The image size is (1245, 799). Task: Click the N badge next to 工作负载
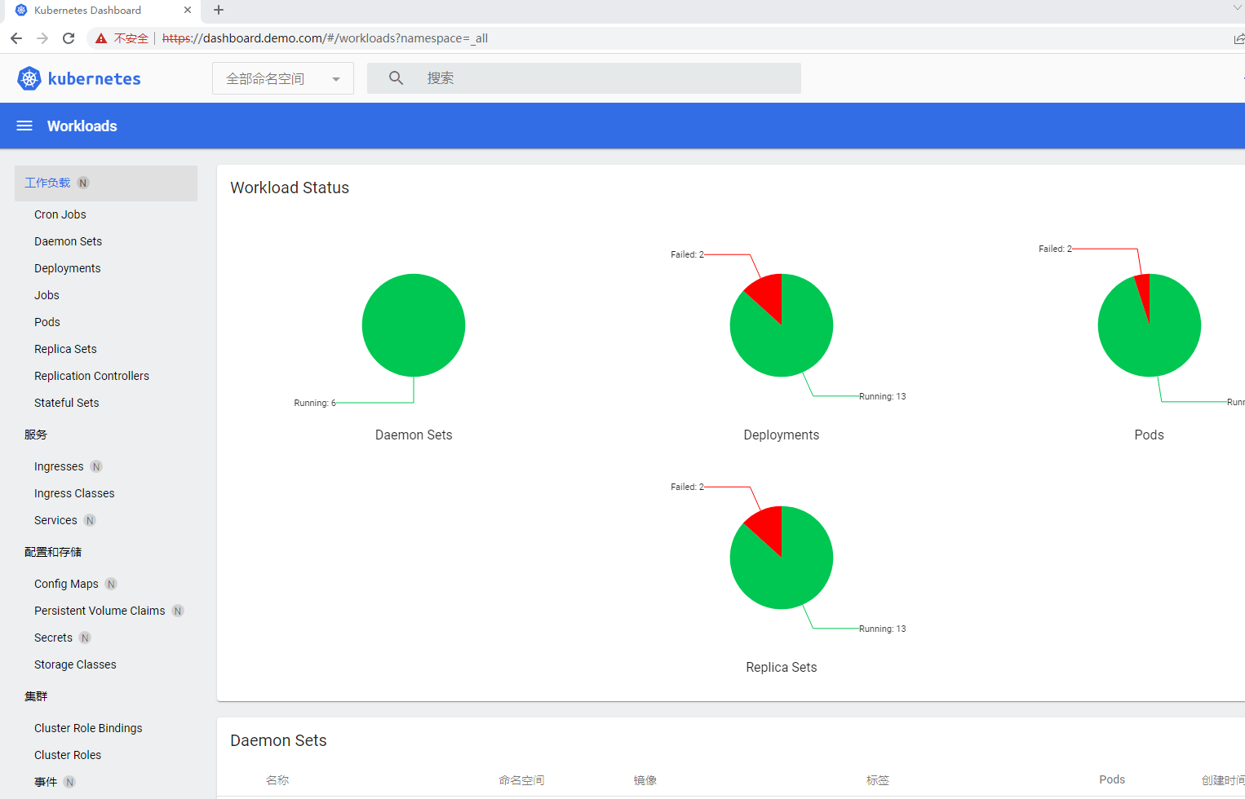point(83,183)
